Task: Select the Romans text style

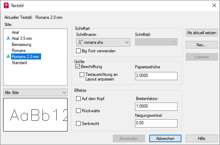Action: [19, 51]
